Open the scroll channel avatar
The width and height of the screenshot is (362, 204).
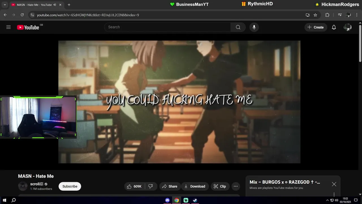click(23, 186)
